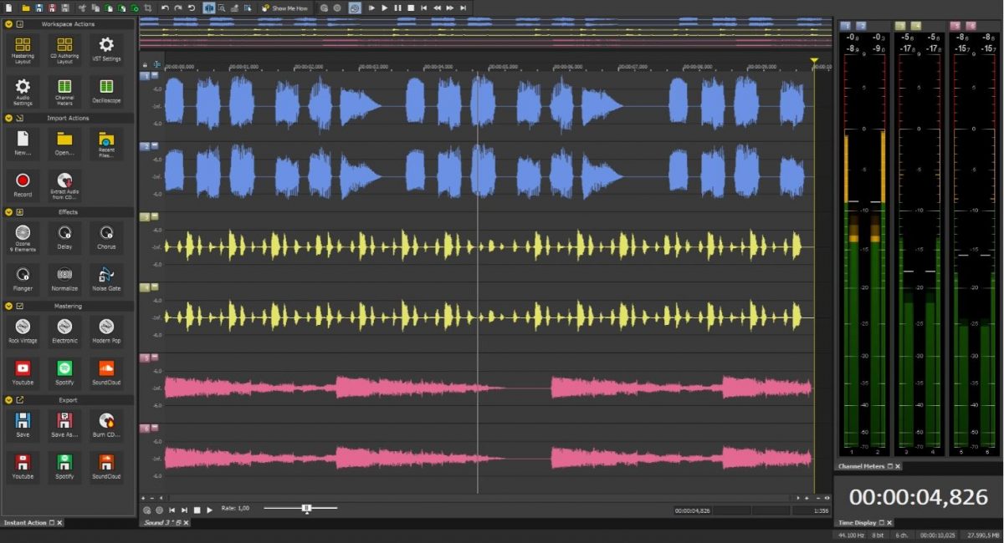Open VST Settings from Workspace Actions
Viewport: 1004px width, 543px height.
pyautogui.click(x=105, y=50)
